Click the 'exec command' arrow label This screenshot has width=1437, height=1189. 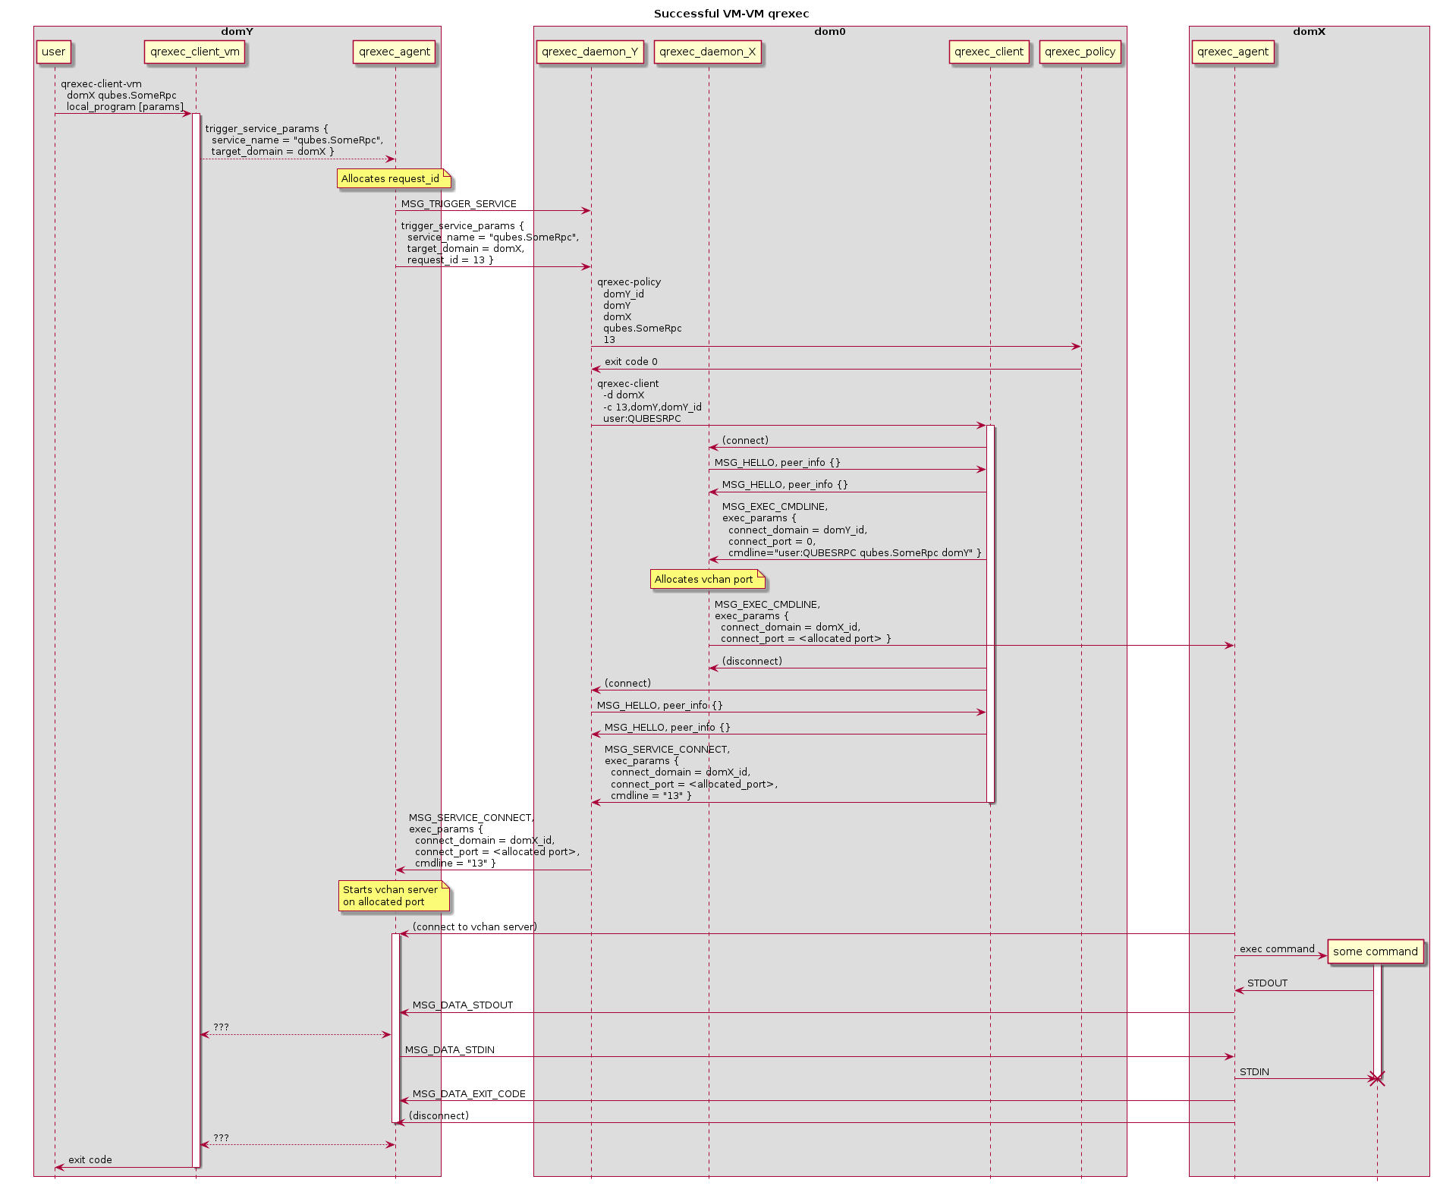click(x=1277, y=949)
